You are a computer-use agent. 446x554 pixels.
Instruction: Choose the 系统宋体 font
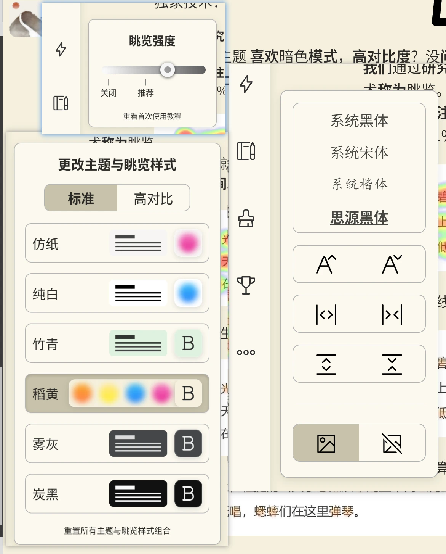point(359,152)
